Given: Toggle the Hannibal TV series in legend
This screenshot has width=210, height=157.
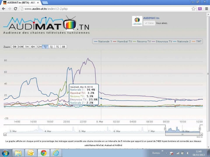Looking at the screenshot, I should pos(123,42).
